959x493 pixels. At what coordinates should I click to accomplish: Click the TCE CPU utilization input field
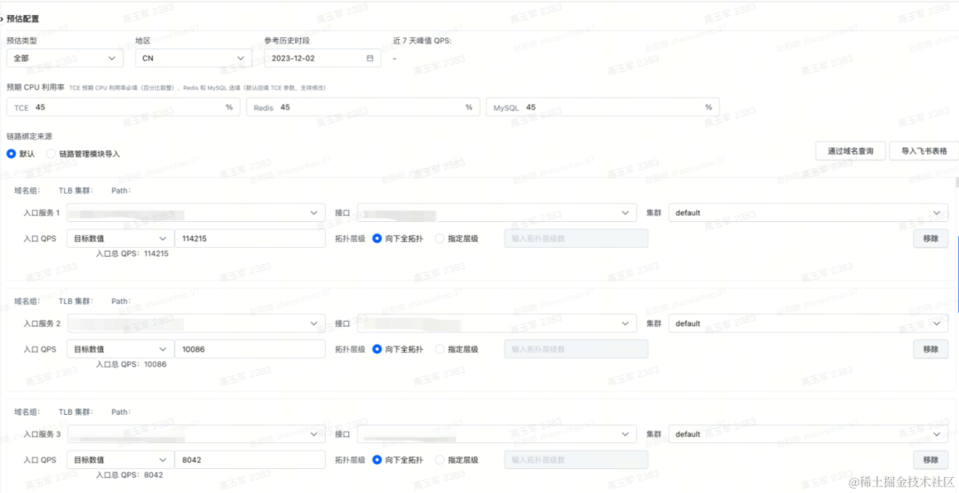click(123, 107)
